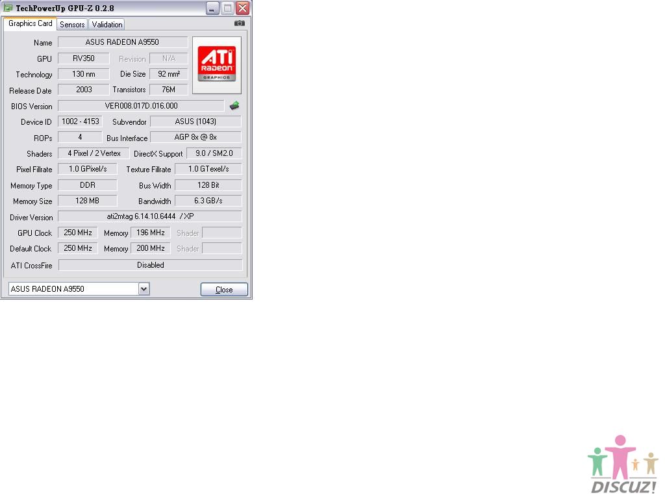Viewport: 665px width, 499px height.
Task: Minimize the GPU-Z window
Action: tap(212, 8)
